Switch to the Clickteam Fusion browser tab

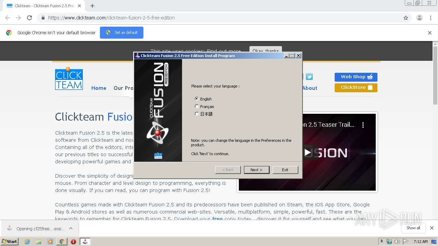tap(44, 6)
